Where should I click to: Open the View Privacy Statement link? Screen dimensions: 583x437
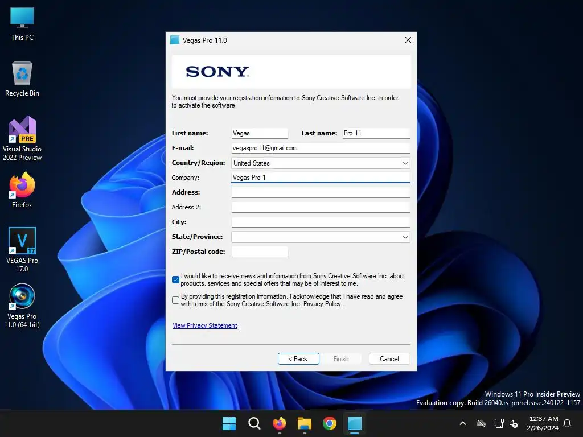[205, 325]
